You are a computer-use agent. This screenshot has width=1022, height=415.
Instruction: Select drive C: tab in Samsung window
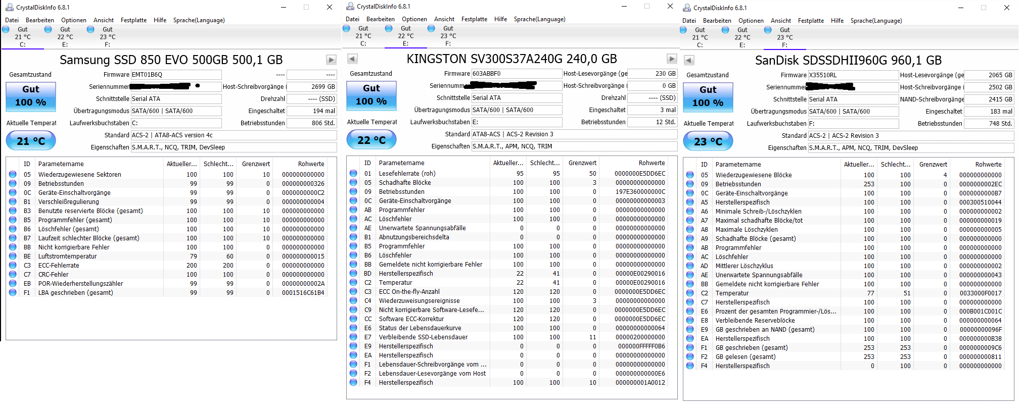(x=22, y=37)
